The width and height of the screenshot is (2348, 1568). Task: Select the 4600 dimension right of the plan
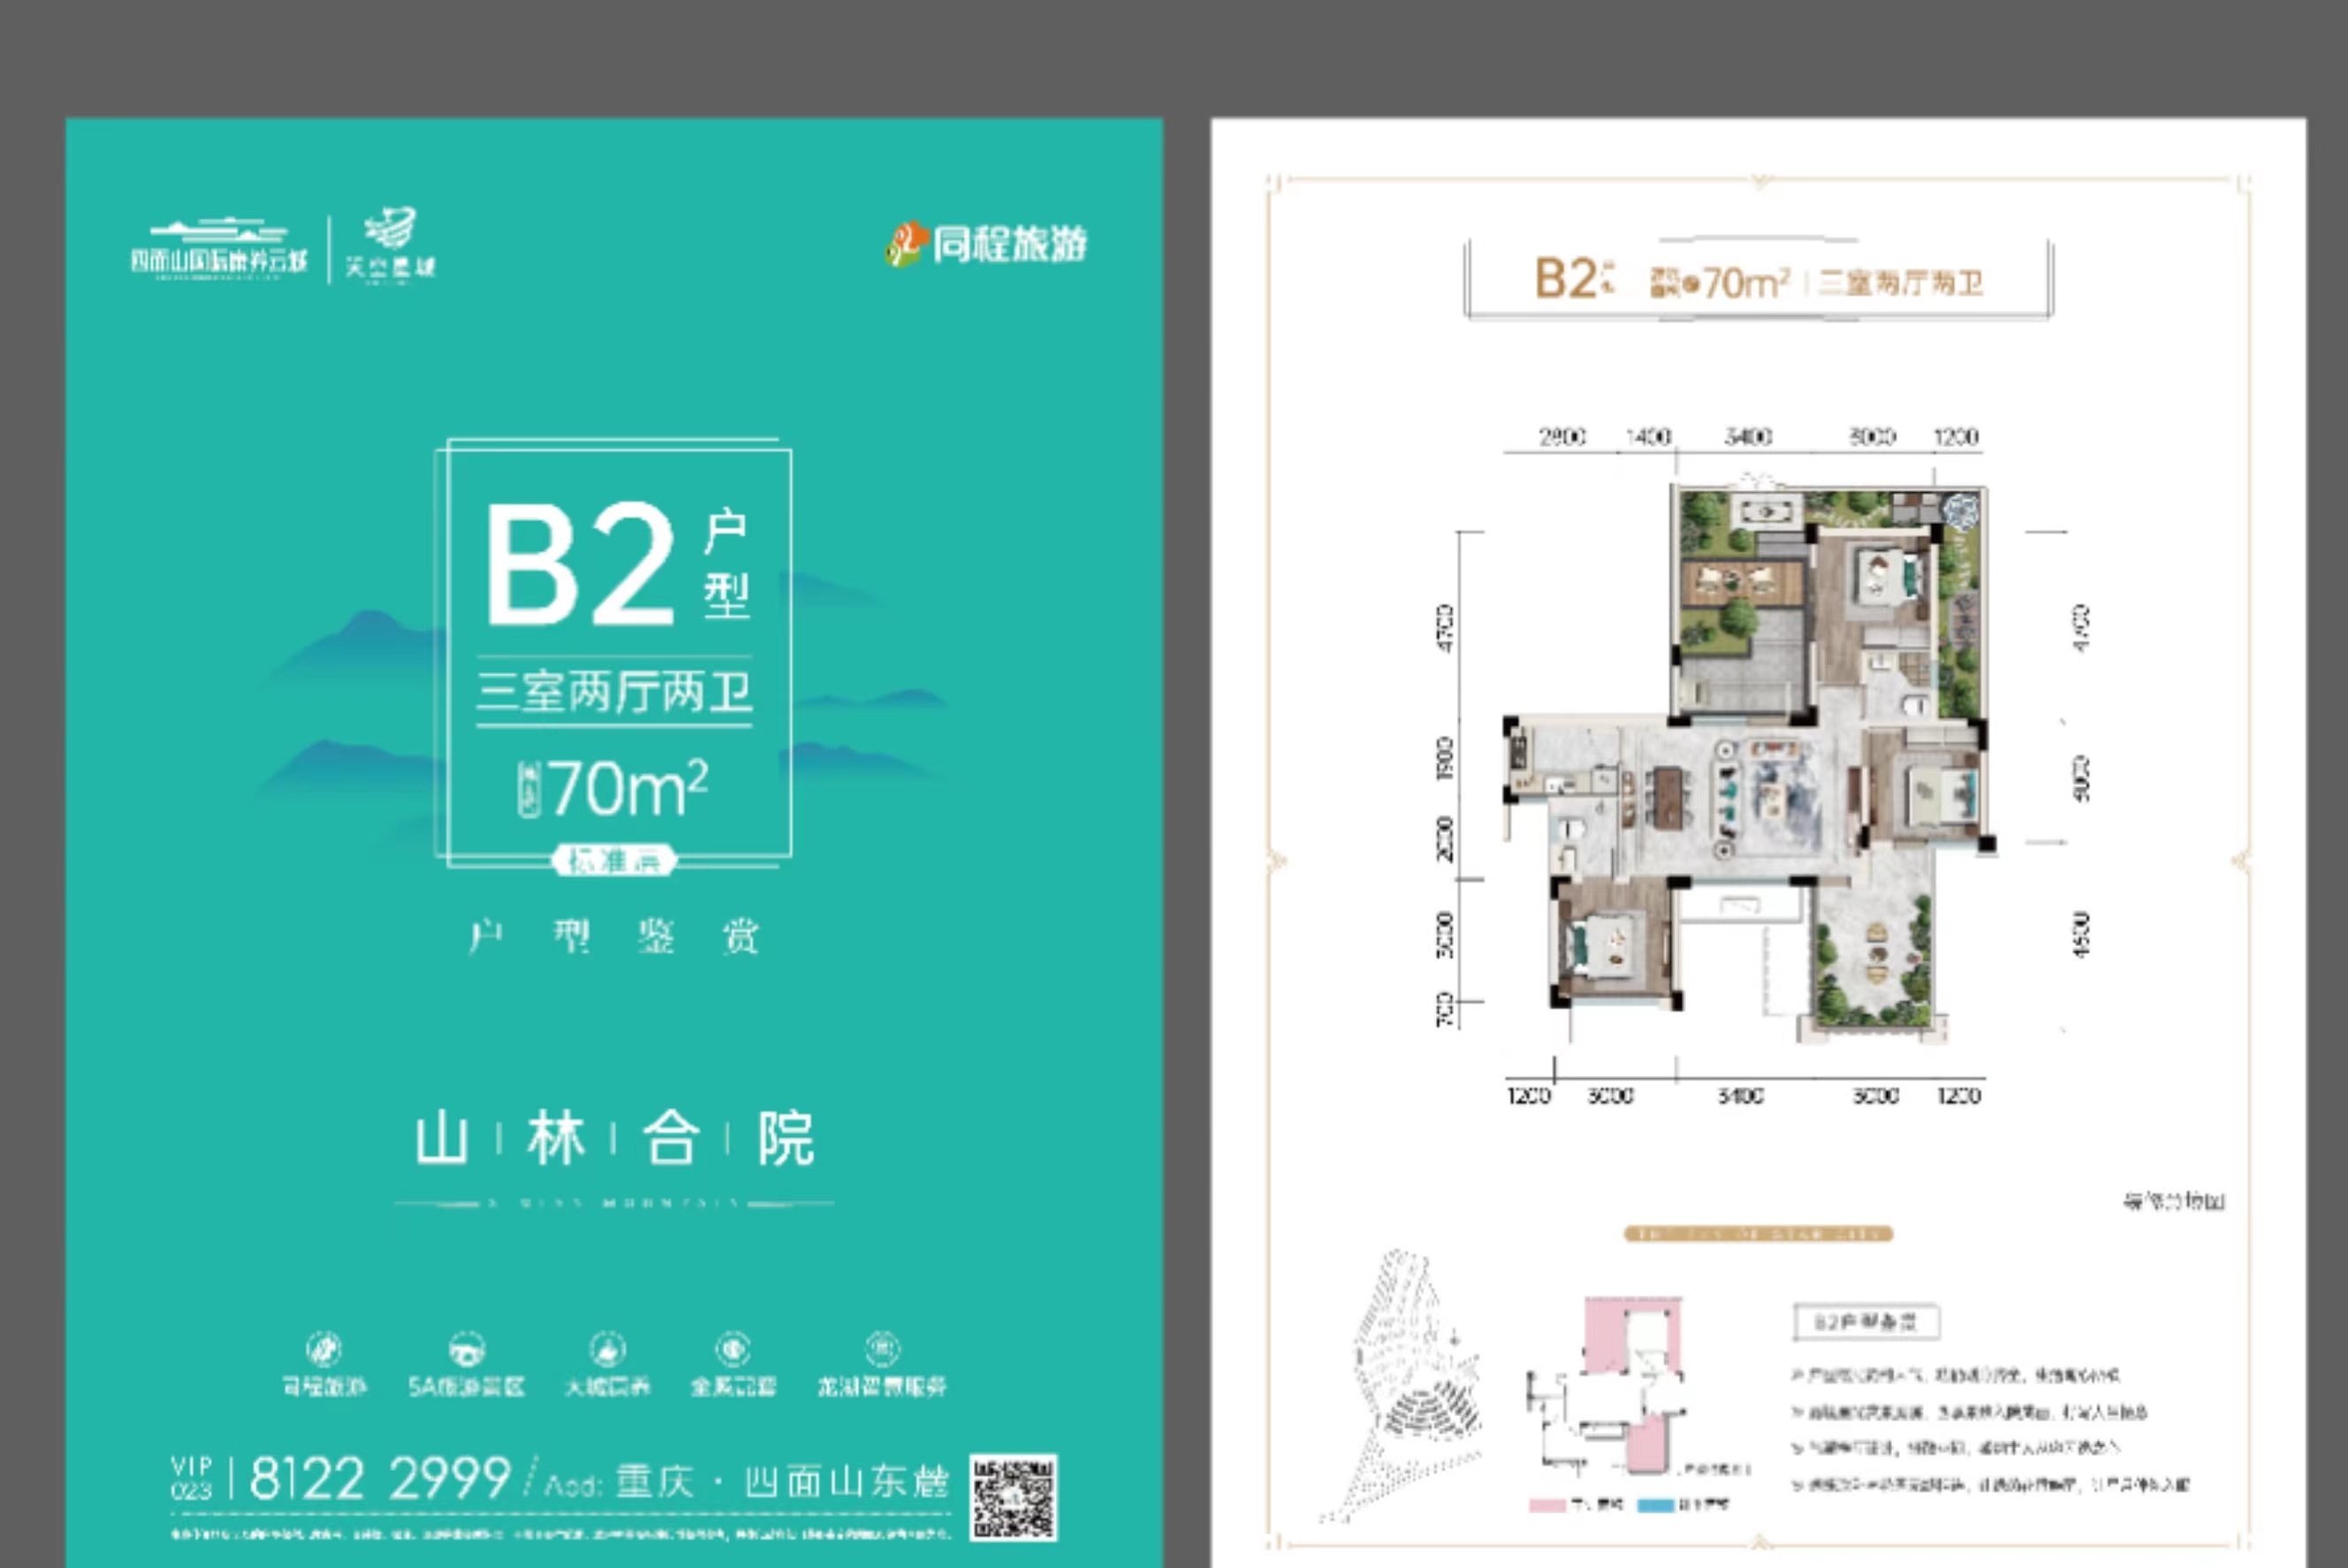click(x=2081, y=934)
